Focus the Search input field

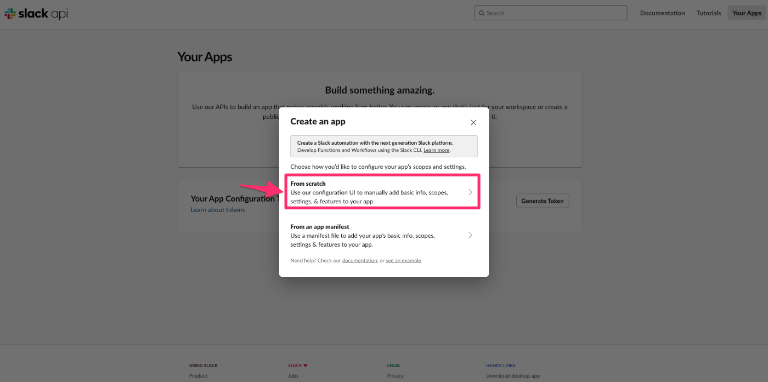pos(550,13)
